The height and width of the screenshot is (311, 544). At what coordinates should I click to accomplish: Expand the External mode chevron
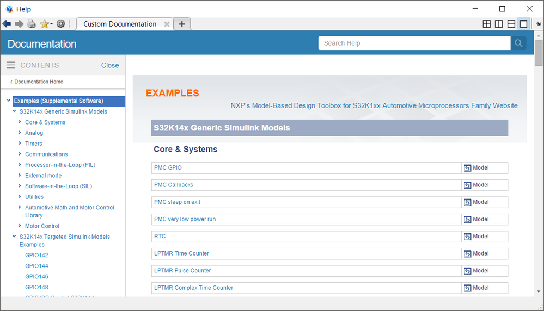pyautogui.click(x=20, y=175)
